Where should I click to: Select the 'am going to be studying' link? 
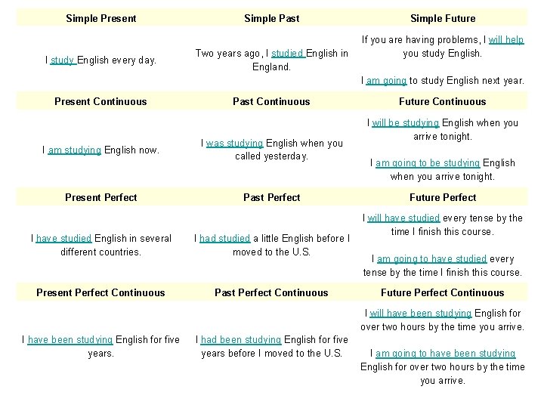[x=428, y=163]
